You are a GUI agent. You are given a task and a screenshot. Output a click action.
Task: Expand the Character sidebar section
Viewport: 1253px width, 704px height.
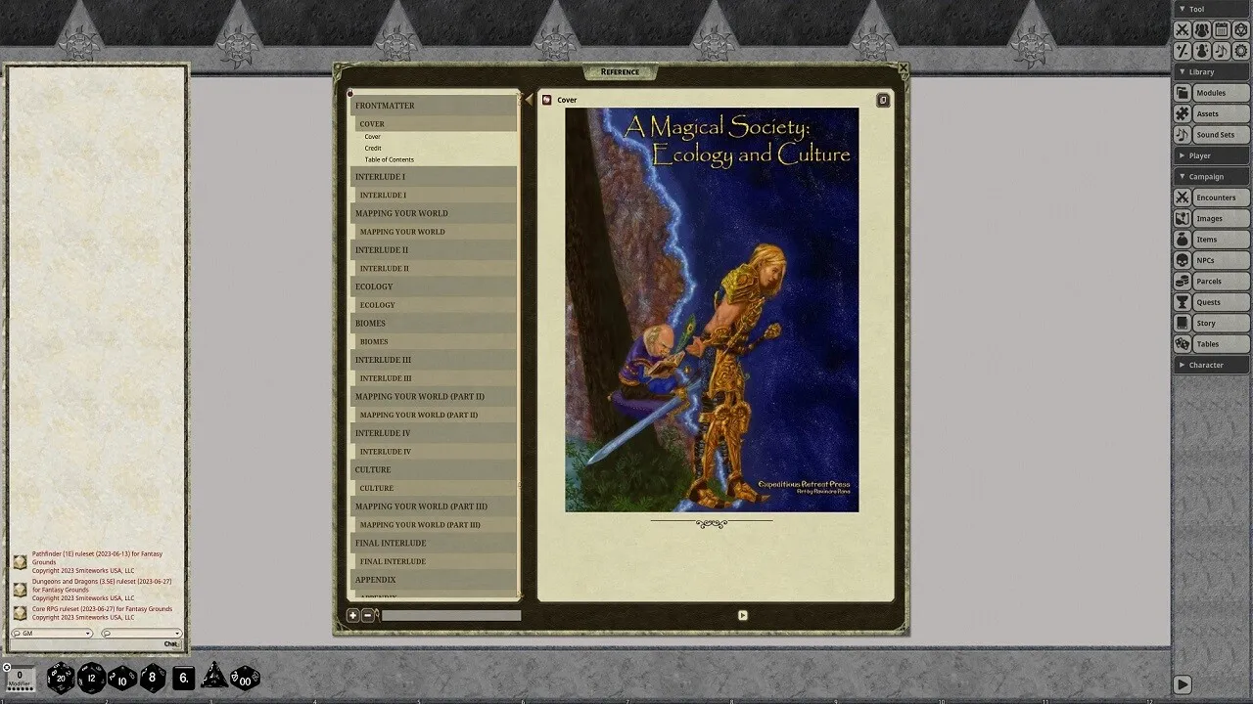pyautogui.click(x=1212, y=365)
